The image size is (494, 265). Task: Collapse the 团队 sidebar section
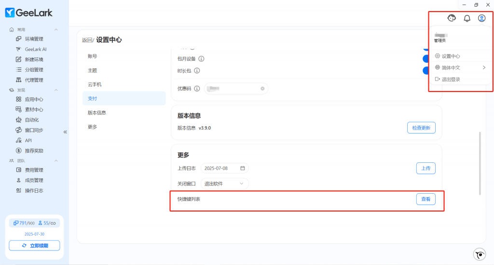(x=56, y=160)
